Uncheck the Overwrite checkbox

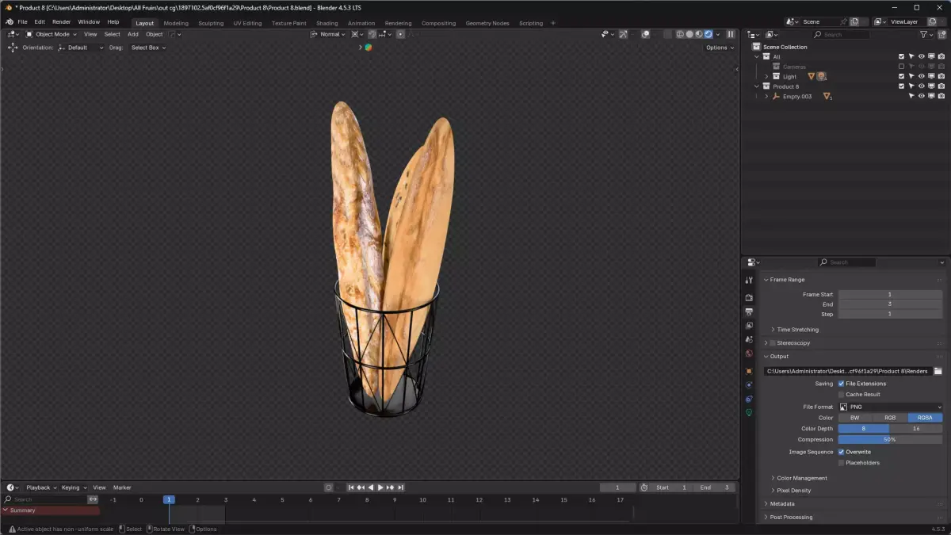[x=842, y=452]
